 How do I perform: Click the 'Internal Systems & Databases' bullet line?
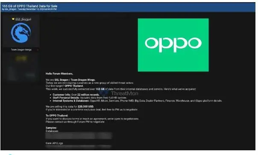point(138,100)
